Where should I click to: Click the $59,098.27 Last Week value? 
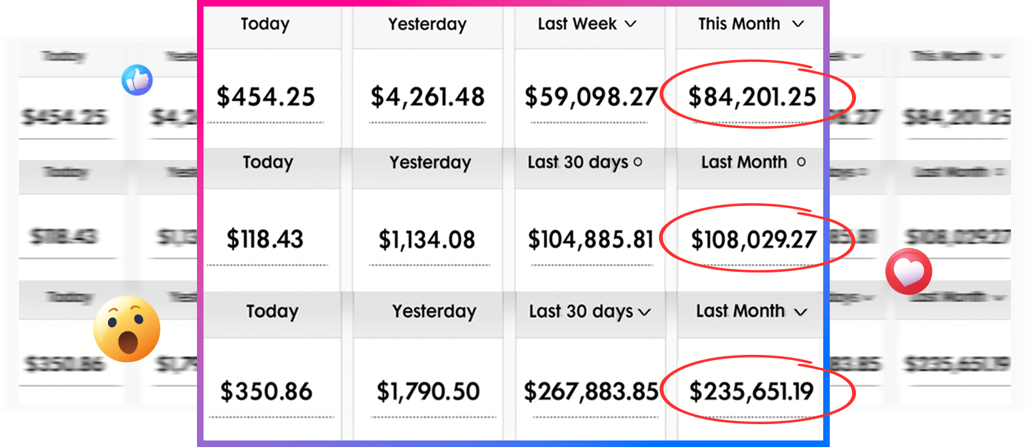coord(591,97)
